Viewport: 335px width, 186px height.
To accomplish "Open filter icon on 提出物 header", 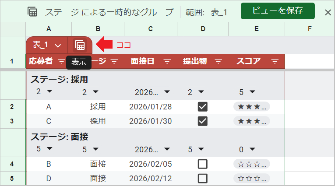I will 219,62.
